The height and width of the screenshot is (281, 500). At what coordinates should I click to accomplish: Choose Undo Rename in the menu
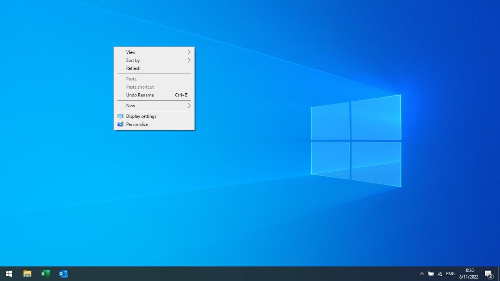click(x=154, y=95)
